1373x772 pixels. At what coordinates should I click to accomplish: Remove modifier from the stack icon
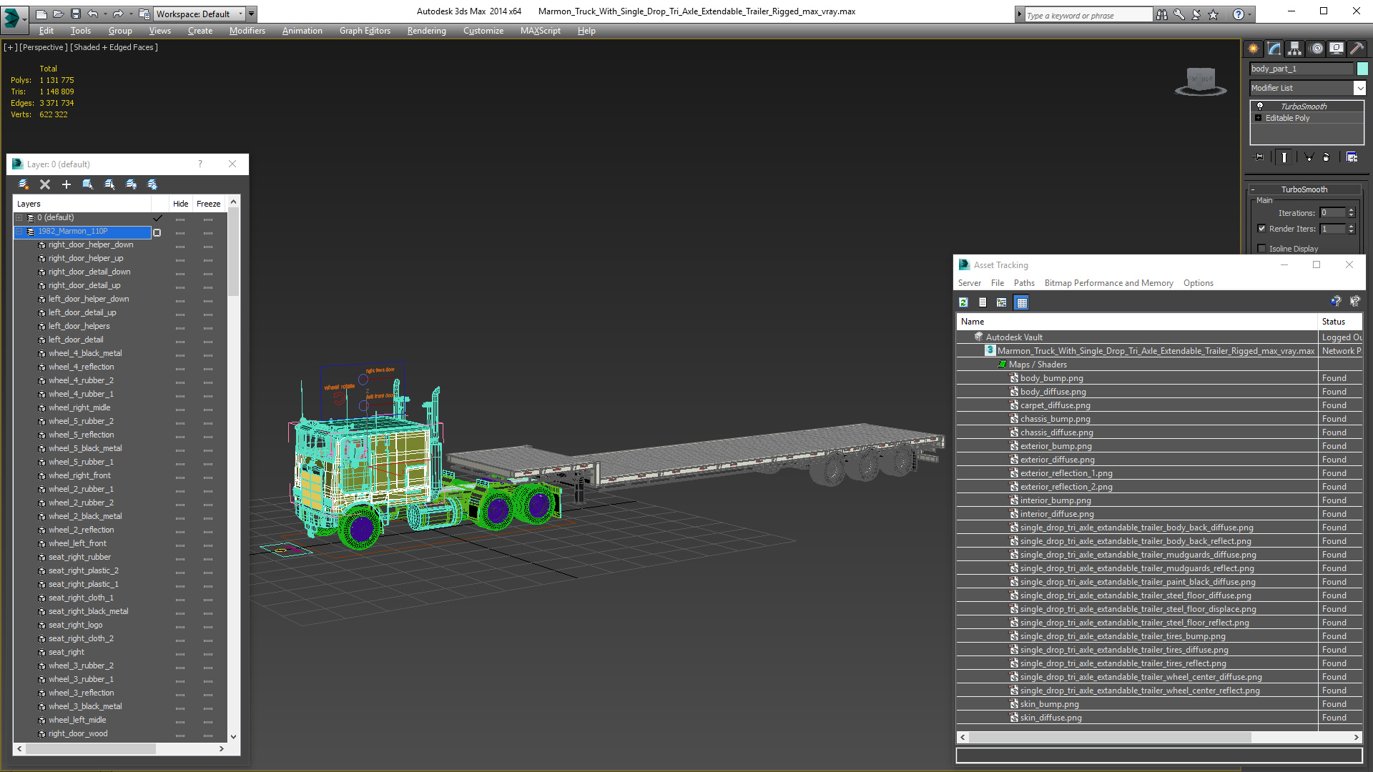click(1327, 157)
